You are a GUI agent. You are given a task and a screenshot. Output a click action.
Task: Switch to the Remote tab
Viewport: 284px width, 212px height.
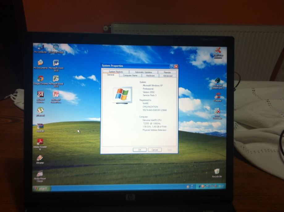pos(167,72)
